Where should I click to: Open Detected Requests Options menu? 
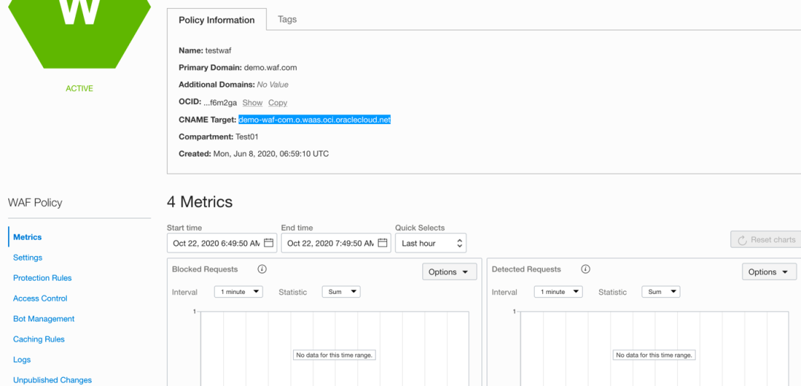point(769,272)
